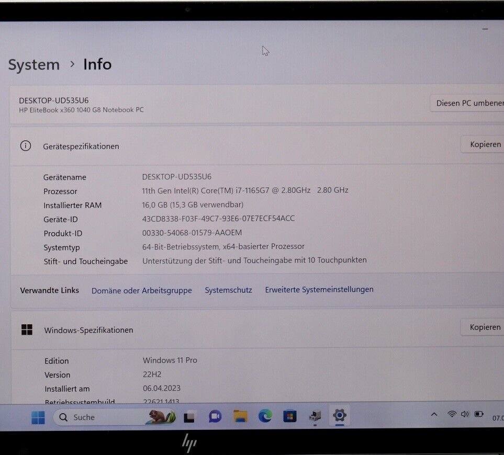The image size is (504, 455).
Task: Open Domäne oder Arbeitsgruppe link
Action: coord(141,290)
